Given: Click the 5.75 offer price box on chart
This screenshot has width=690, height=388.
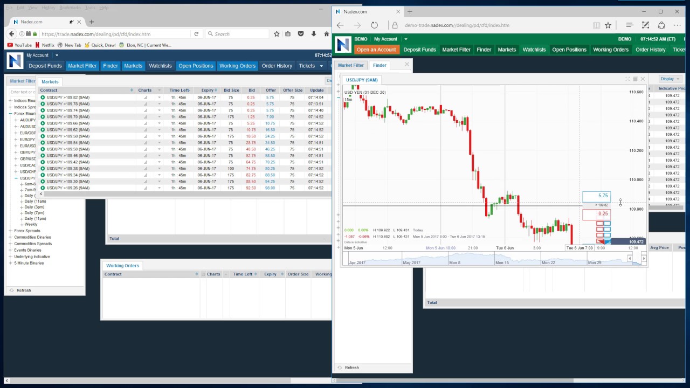Looking at the screenshot, I should [x=597, y=196].
